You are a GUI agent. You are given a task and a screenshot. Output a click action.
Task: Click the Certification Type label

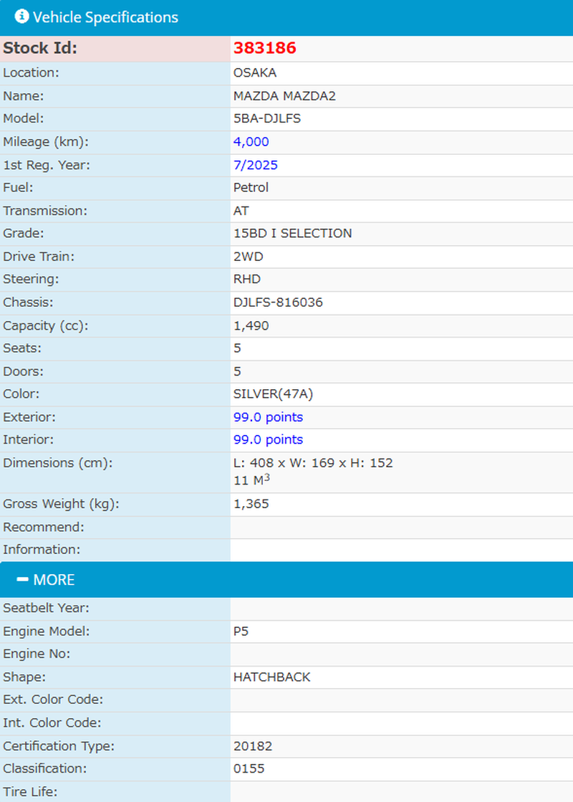pyautogui.click(x=59, y=746)
